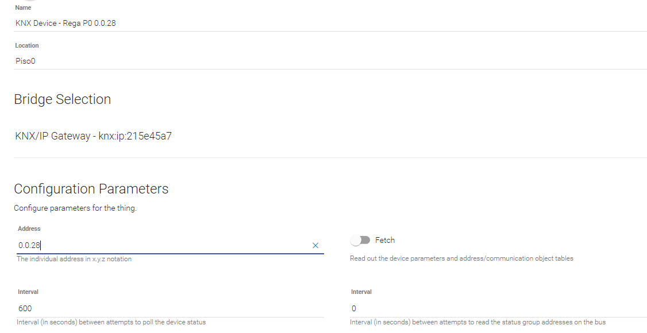Select the KNX/IP Gateway bridge entry

93,136
